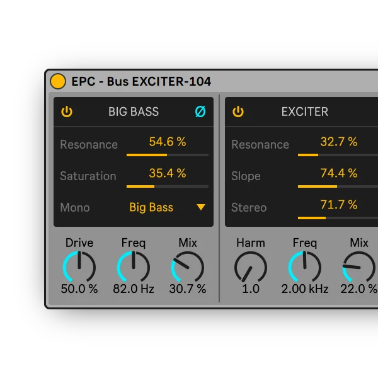The width and height of the screenshot is (378, 378).
Task: Click the Mono dropdown arrow
Action: tap(201, 207)
